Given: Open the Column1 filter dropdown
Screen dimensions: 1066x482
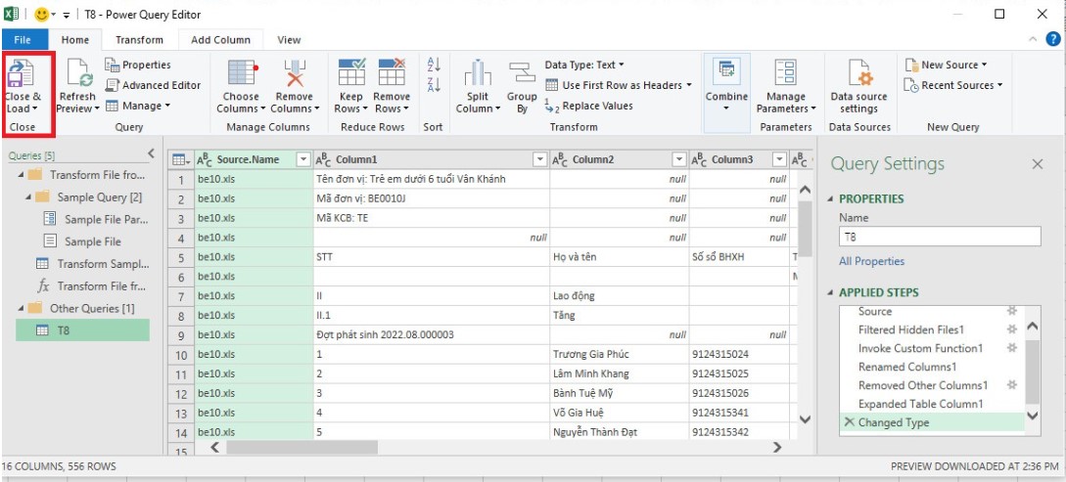Looking at the screenshot, I should point(539,159).
